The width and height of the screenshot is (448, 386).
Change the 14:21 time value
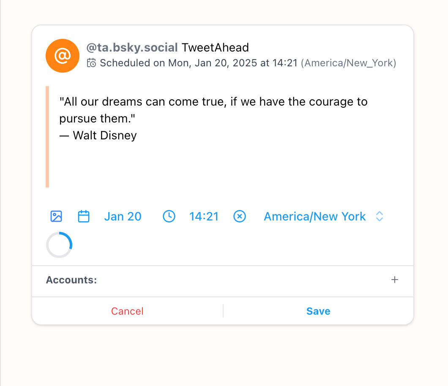click(x=204, y=217)
